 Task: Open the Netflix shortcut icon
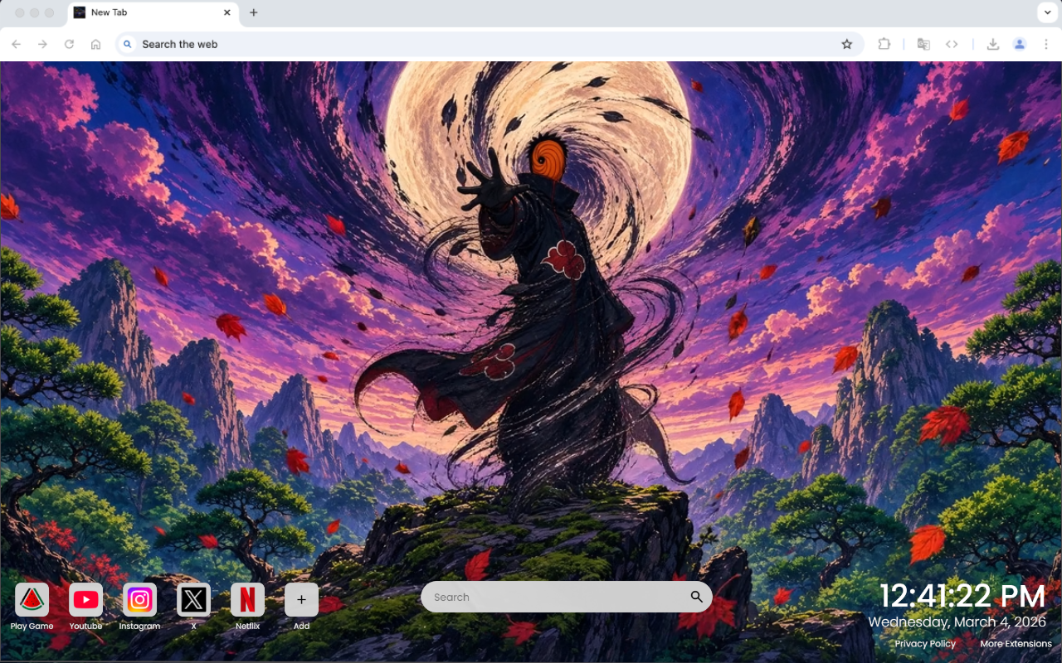(x=247, y=600)
